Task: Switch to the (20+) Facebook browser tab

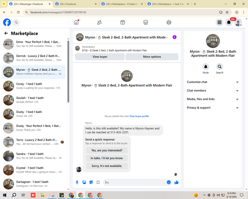Action: click(x=76, y=4)
